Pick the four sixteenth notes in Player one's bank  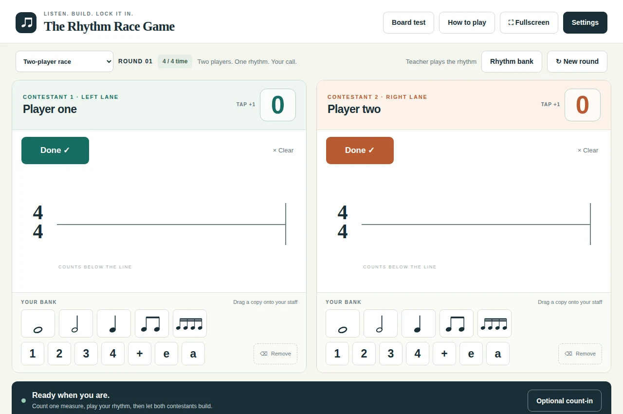pos(190,323)
